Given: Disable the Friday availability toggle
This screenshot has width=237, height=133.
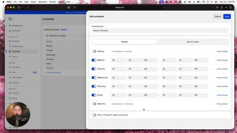Looking at the screenshot, I should click(x=94, y=95).
